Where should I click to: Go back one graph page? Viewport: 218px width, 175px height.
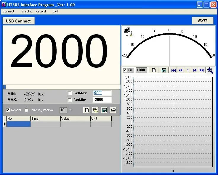[x=181, y=70]
